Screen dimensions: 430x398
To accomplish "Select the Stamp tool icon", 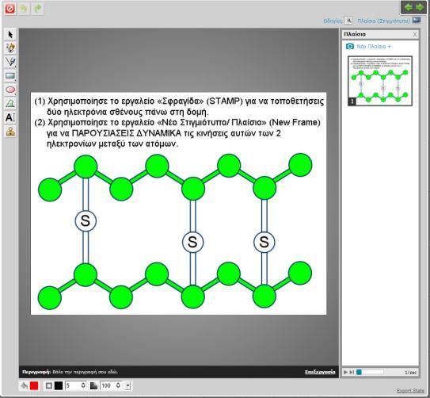I will pos(10,132).
